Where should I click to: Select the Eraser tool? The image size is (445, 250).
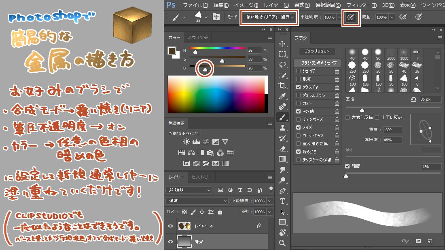(282, 149)
